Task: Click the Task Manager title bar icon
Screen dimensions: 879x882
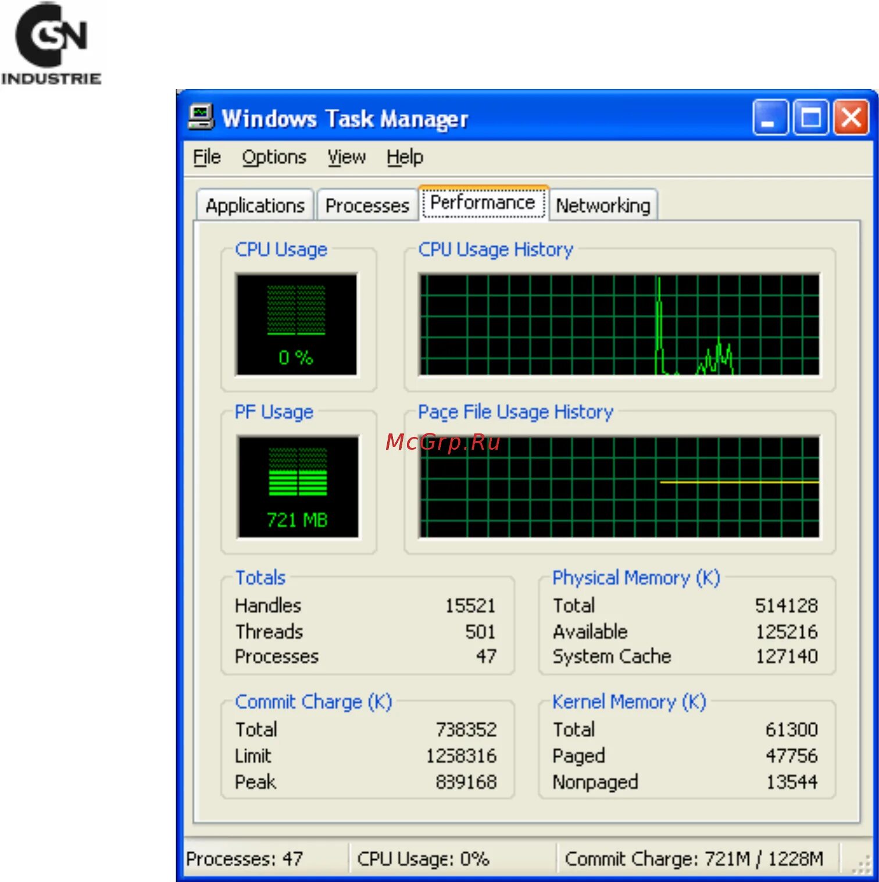Action: tap(201, 118)
